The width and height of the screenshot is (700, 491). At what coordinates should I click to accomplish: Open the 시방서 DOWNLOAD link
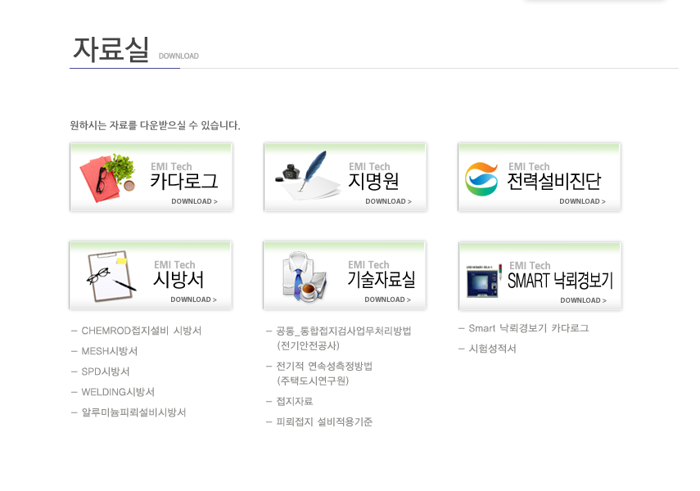(x=193, y=300)
